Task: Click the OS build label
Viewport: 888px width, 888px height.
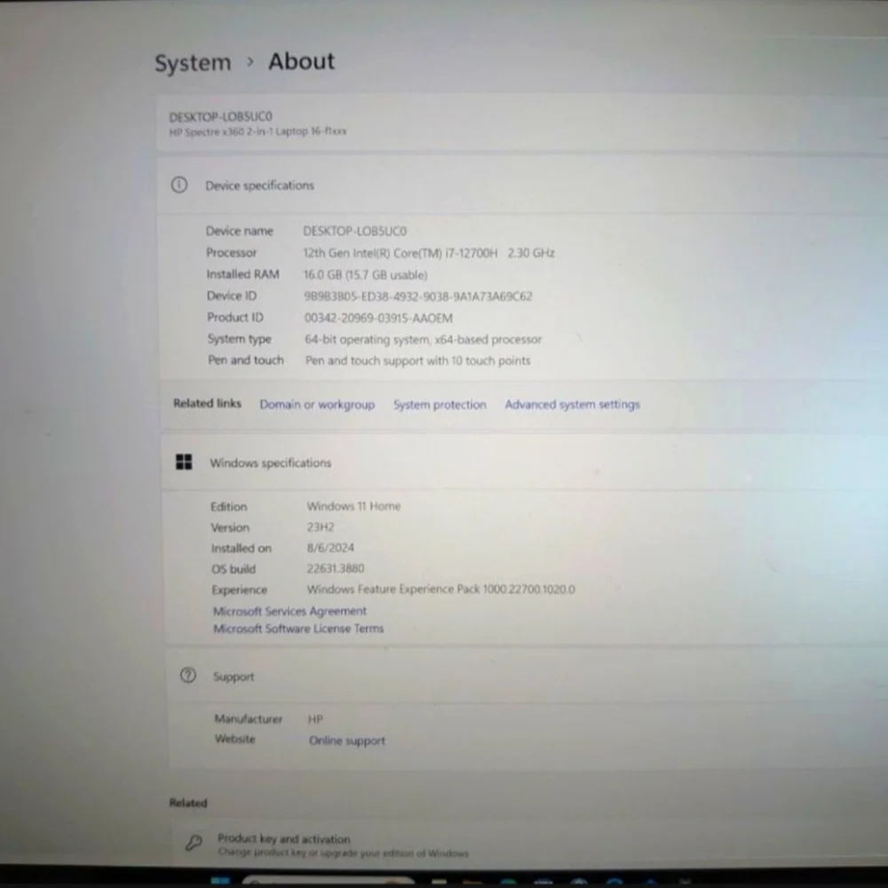Action: (x=234, y=569)
